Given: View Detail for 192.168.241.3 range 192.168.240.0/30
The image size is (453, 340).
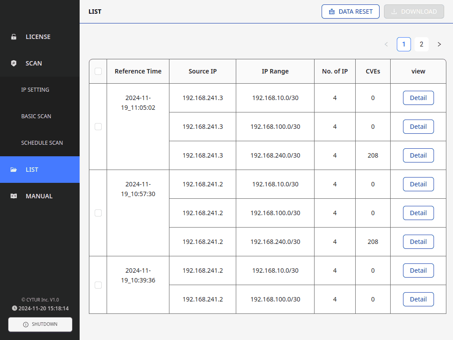Looking at the screenshot, I should 418,155.
